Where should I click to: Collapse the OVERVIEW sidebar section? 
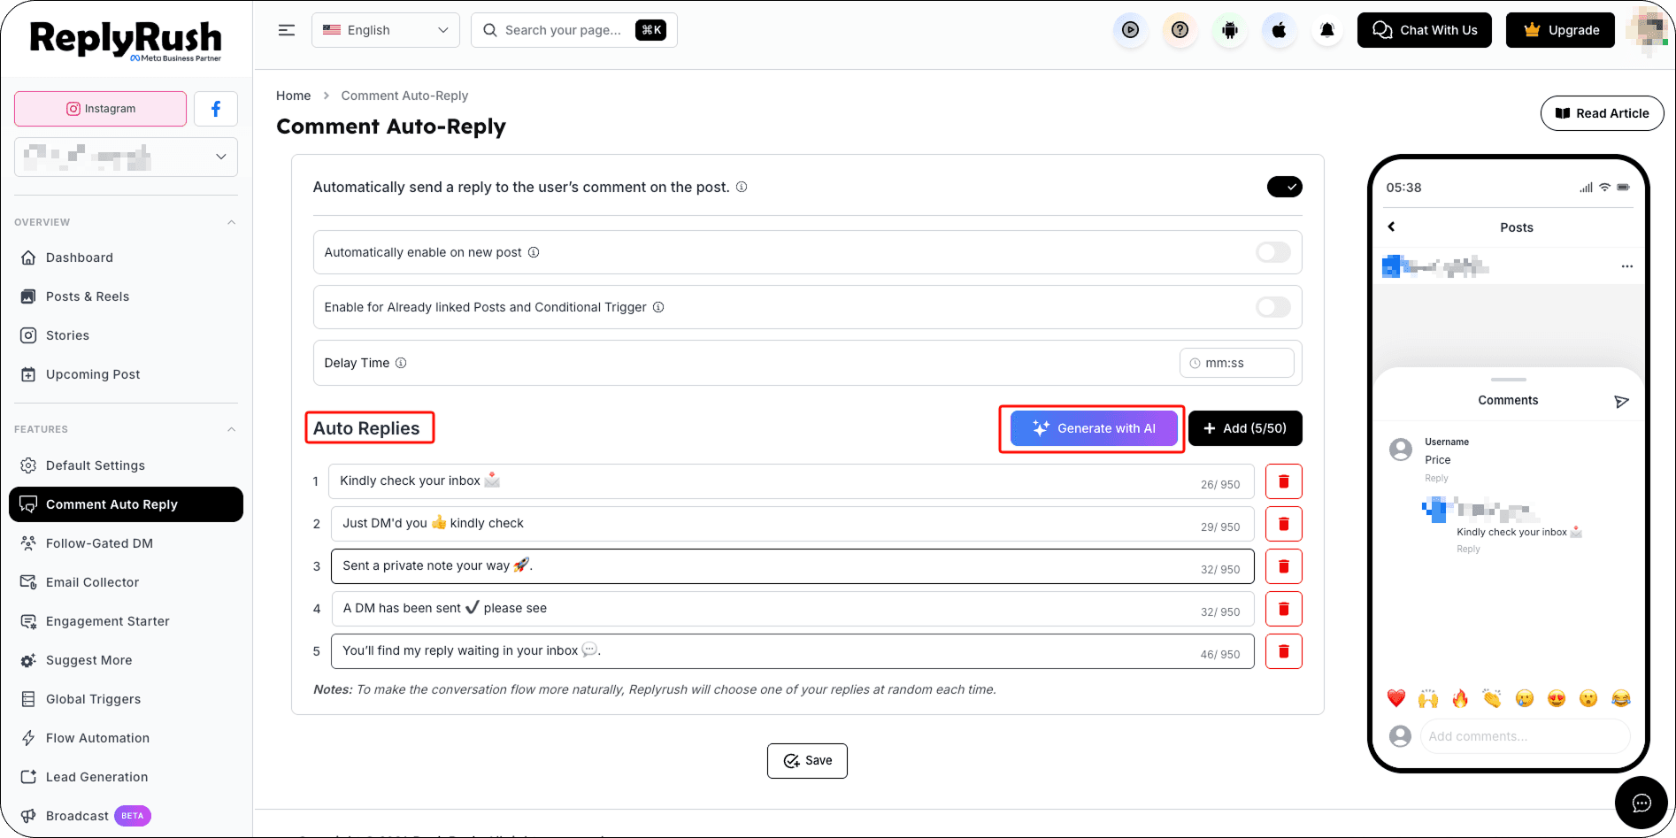coord(232,222)
